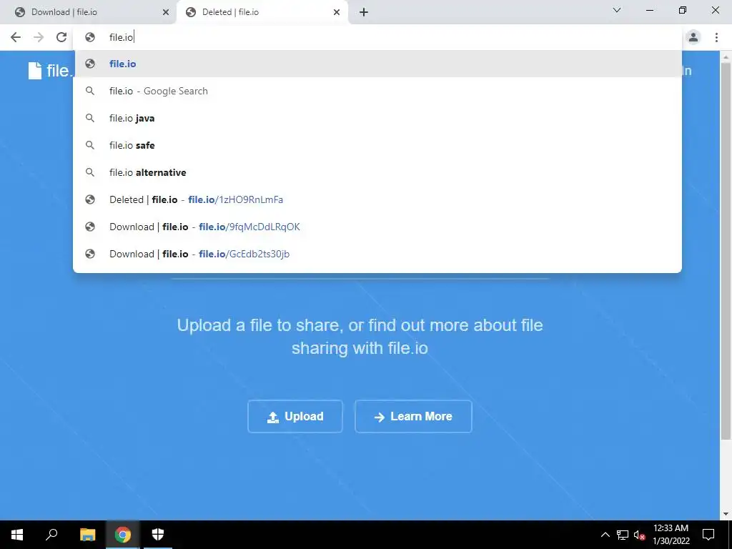Close the 'Download | file.io' tab

tap(166, 12)
